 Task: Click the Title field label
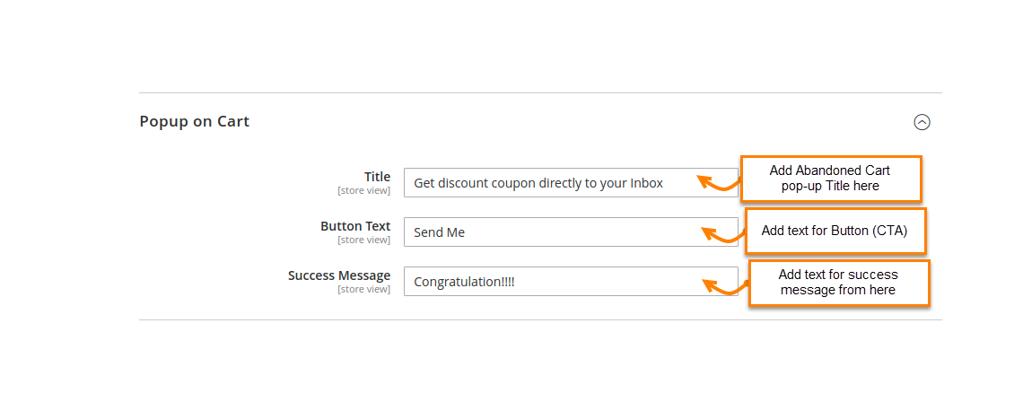(x=377, y=177)
